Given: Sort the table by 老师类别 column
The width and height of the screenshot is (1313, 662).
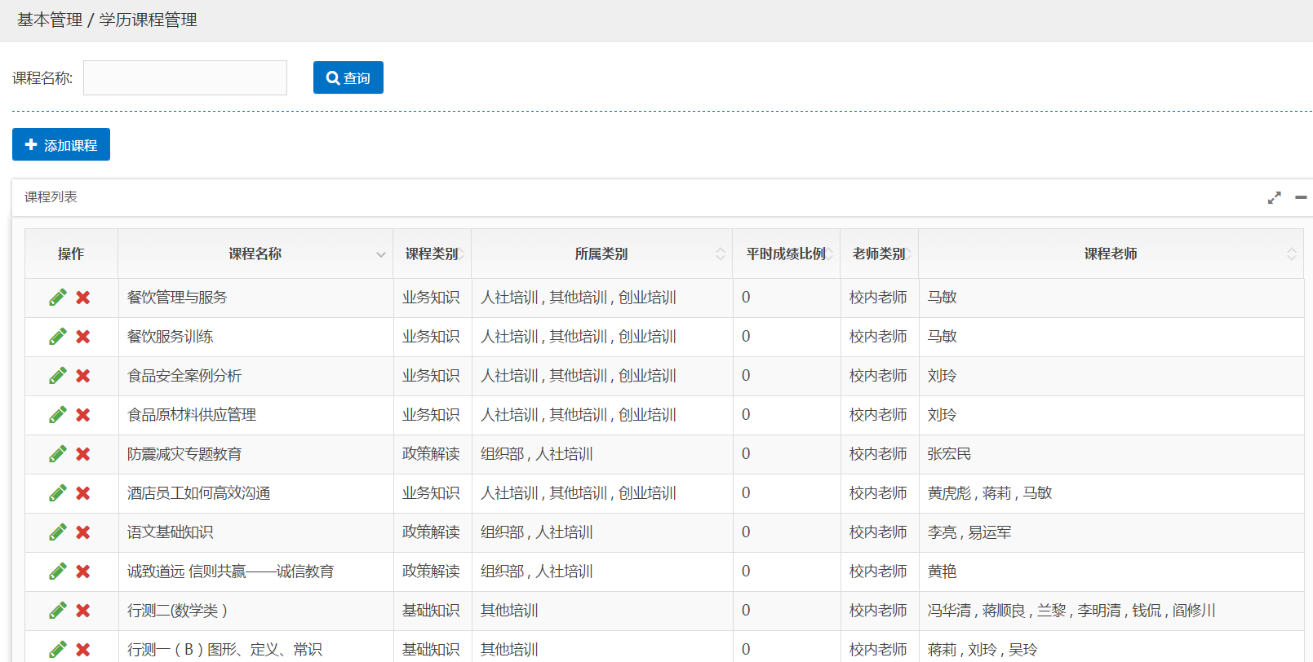Looking at the screenshot, I should point(879,254).
